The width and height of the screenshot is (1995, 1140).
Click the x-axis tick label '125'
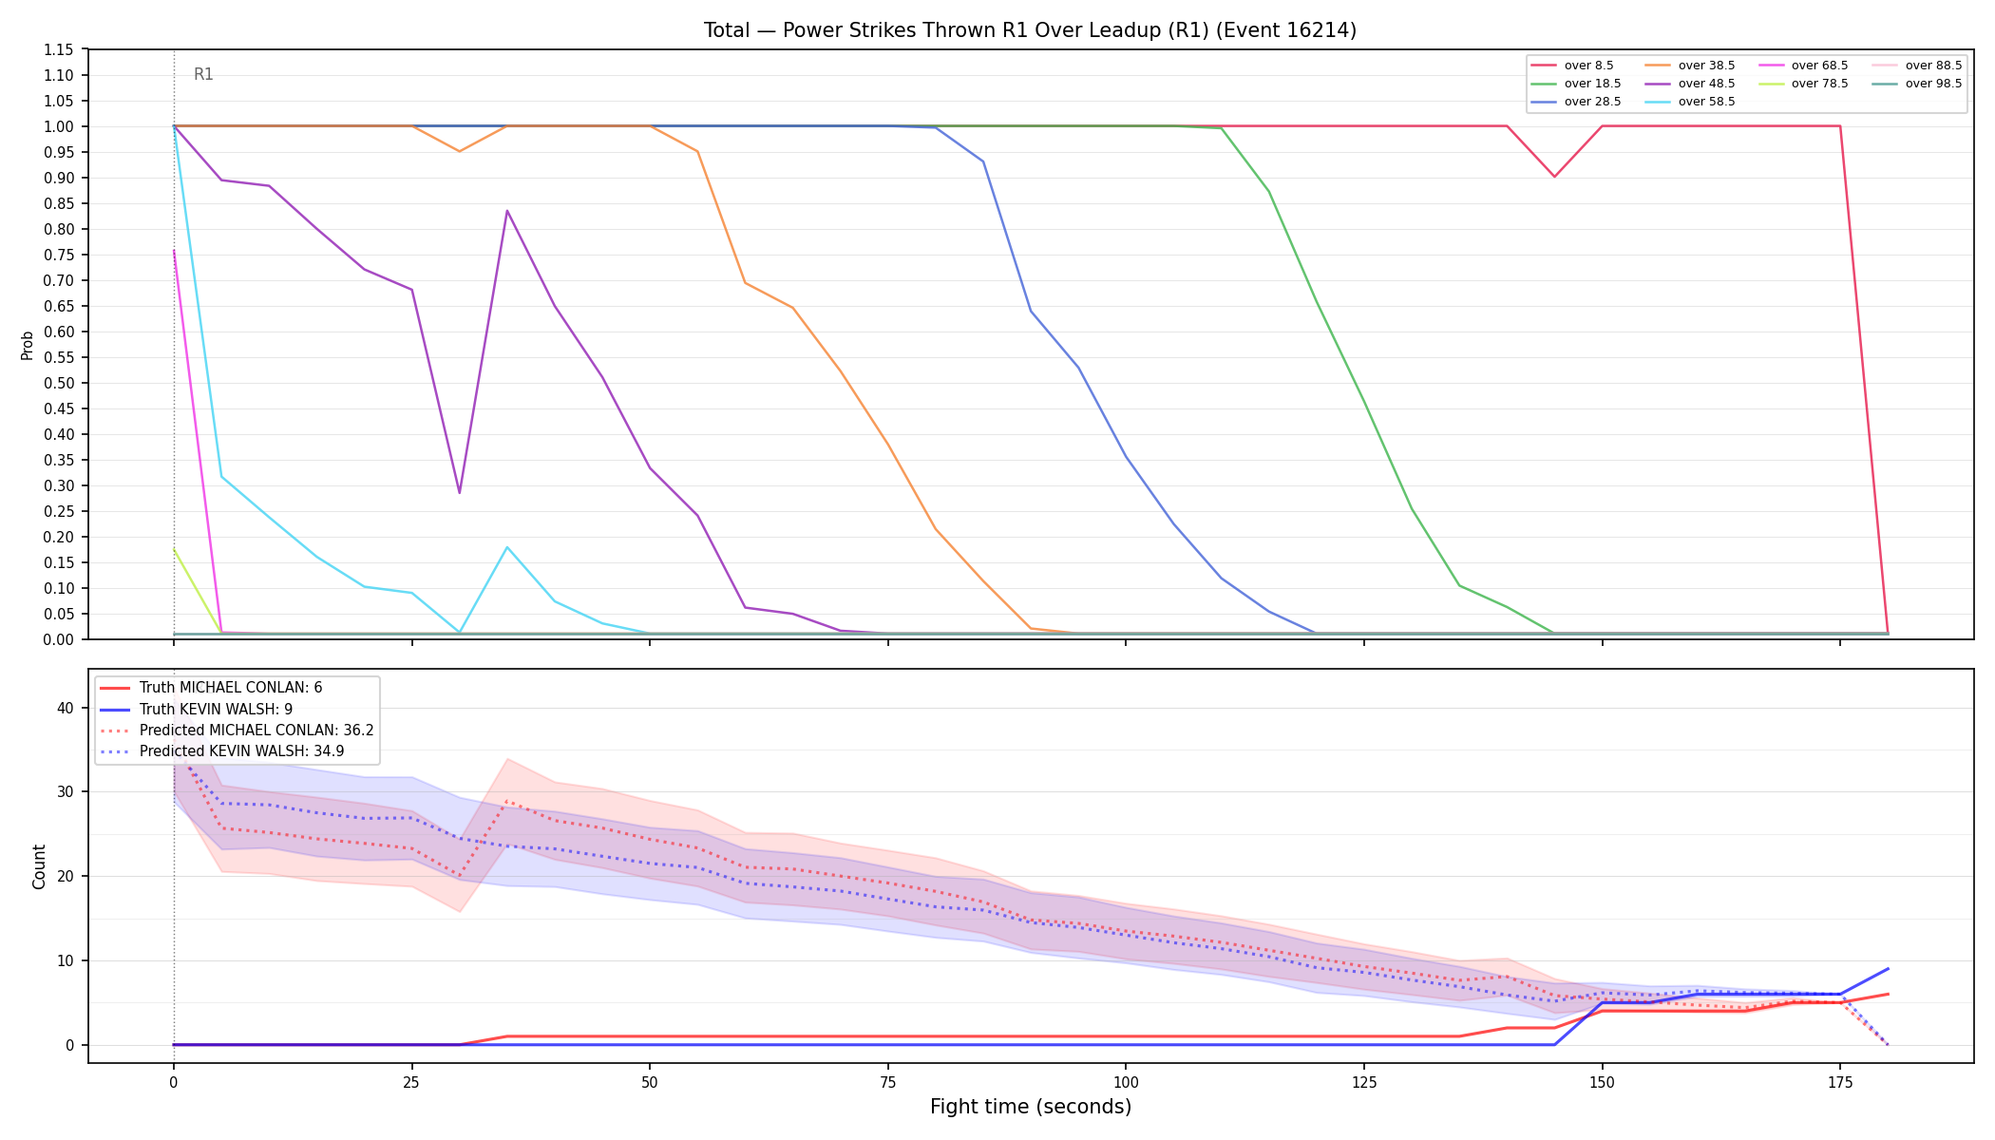1364,1081
